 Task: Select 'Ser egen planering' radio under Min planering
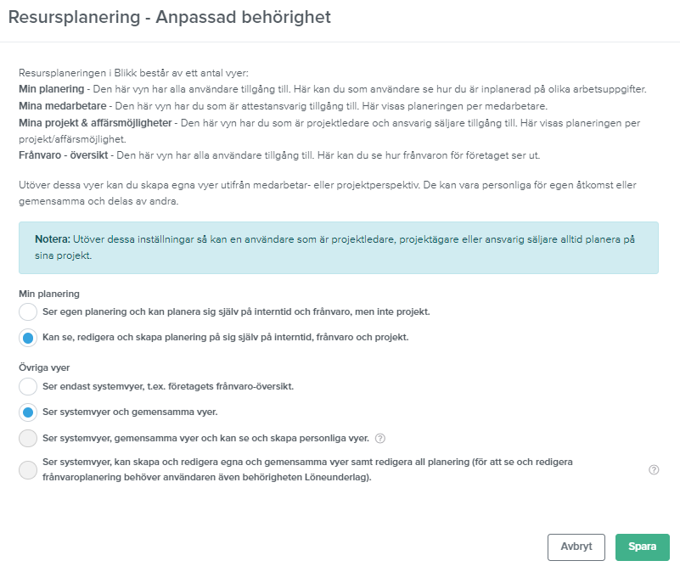tap(28, 311)
